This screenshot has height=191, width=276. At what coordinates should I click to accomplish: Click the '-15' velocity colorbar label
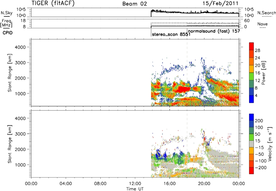pos(259,147)
